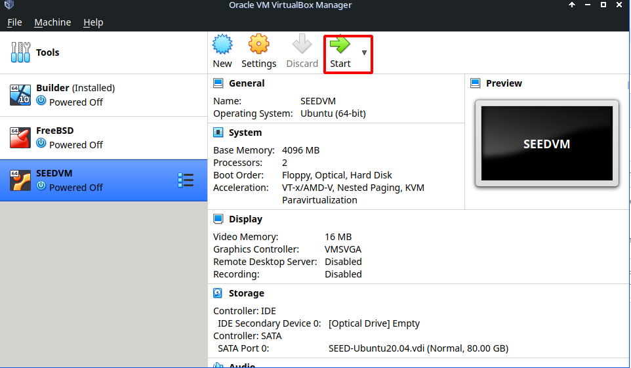Choose the FreeBSD virtual machine icon
Image resolution: width=631 pixels, height=368 pixels.
20,138
